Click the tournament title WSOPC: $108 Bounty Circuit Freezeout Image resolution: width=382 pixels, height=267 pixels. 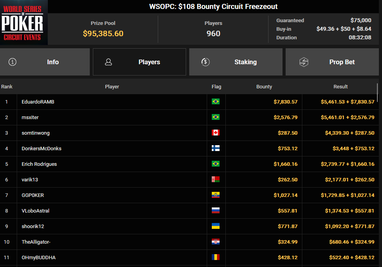click(x=213, y=7)
